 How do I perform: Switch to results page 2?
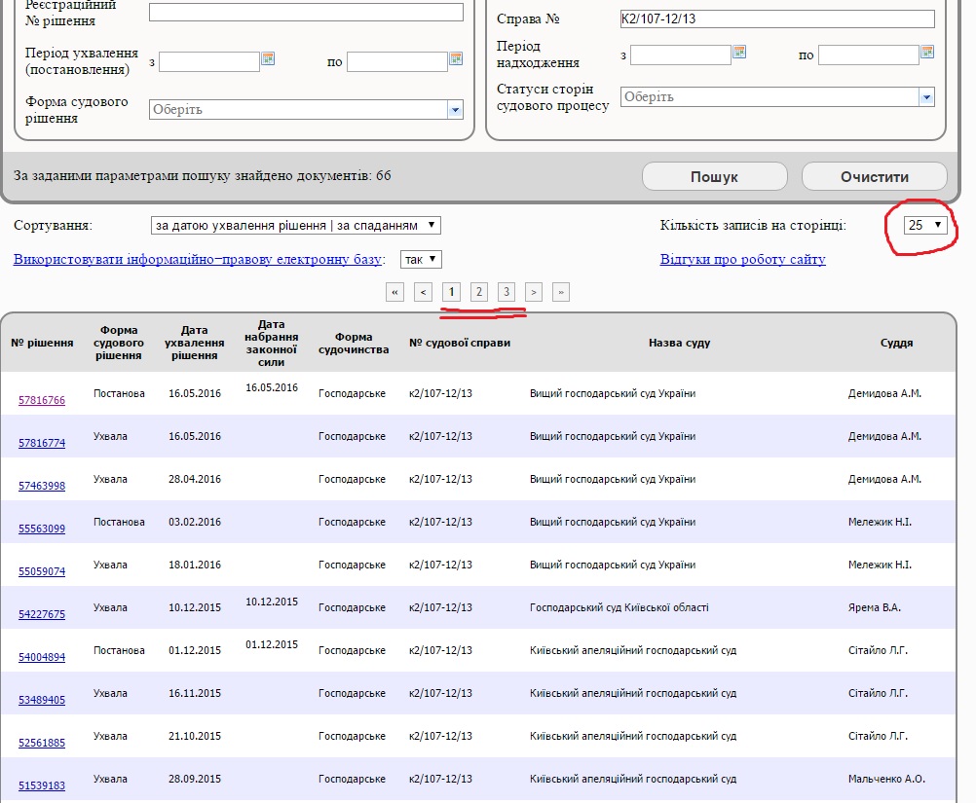478,292
